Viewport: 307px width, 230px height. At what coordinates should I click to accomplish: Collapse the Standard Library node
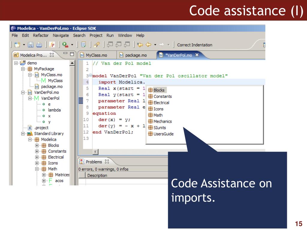point(23,134)
